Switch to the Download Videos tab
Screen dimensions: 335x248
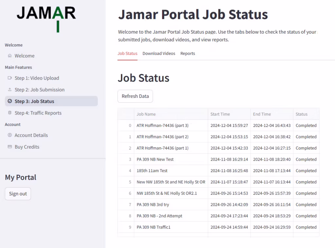click(x=159, y=53)
